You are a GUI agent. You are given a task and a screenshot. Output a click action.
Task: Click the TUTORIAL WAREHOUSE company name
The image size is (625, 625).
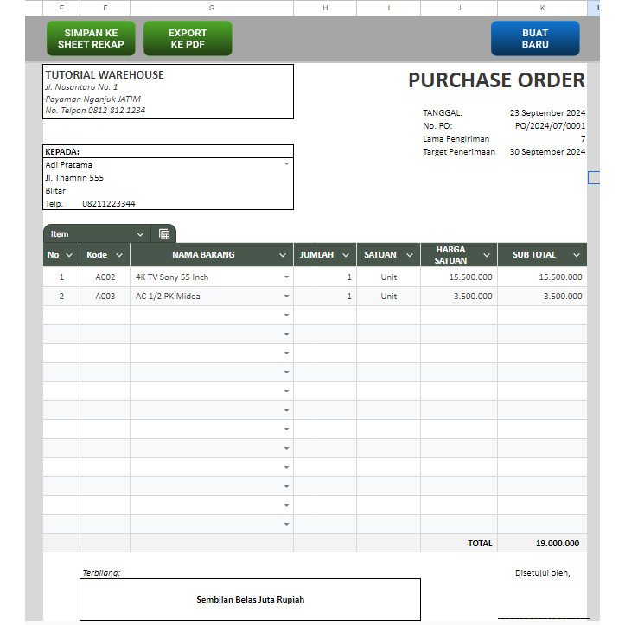pos(105,75)
